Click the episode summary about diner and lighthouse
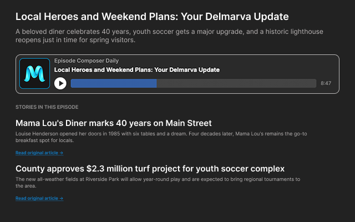355x222 pixels. [x=169, y=36]
